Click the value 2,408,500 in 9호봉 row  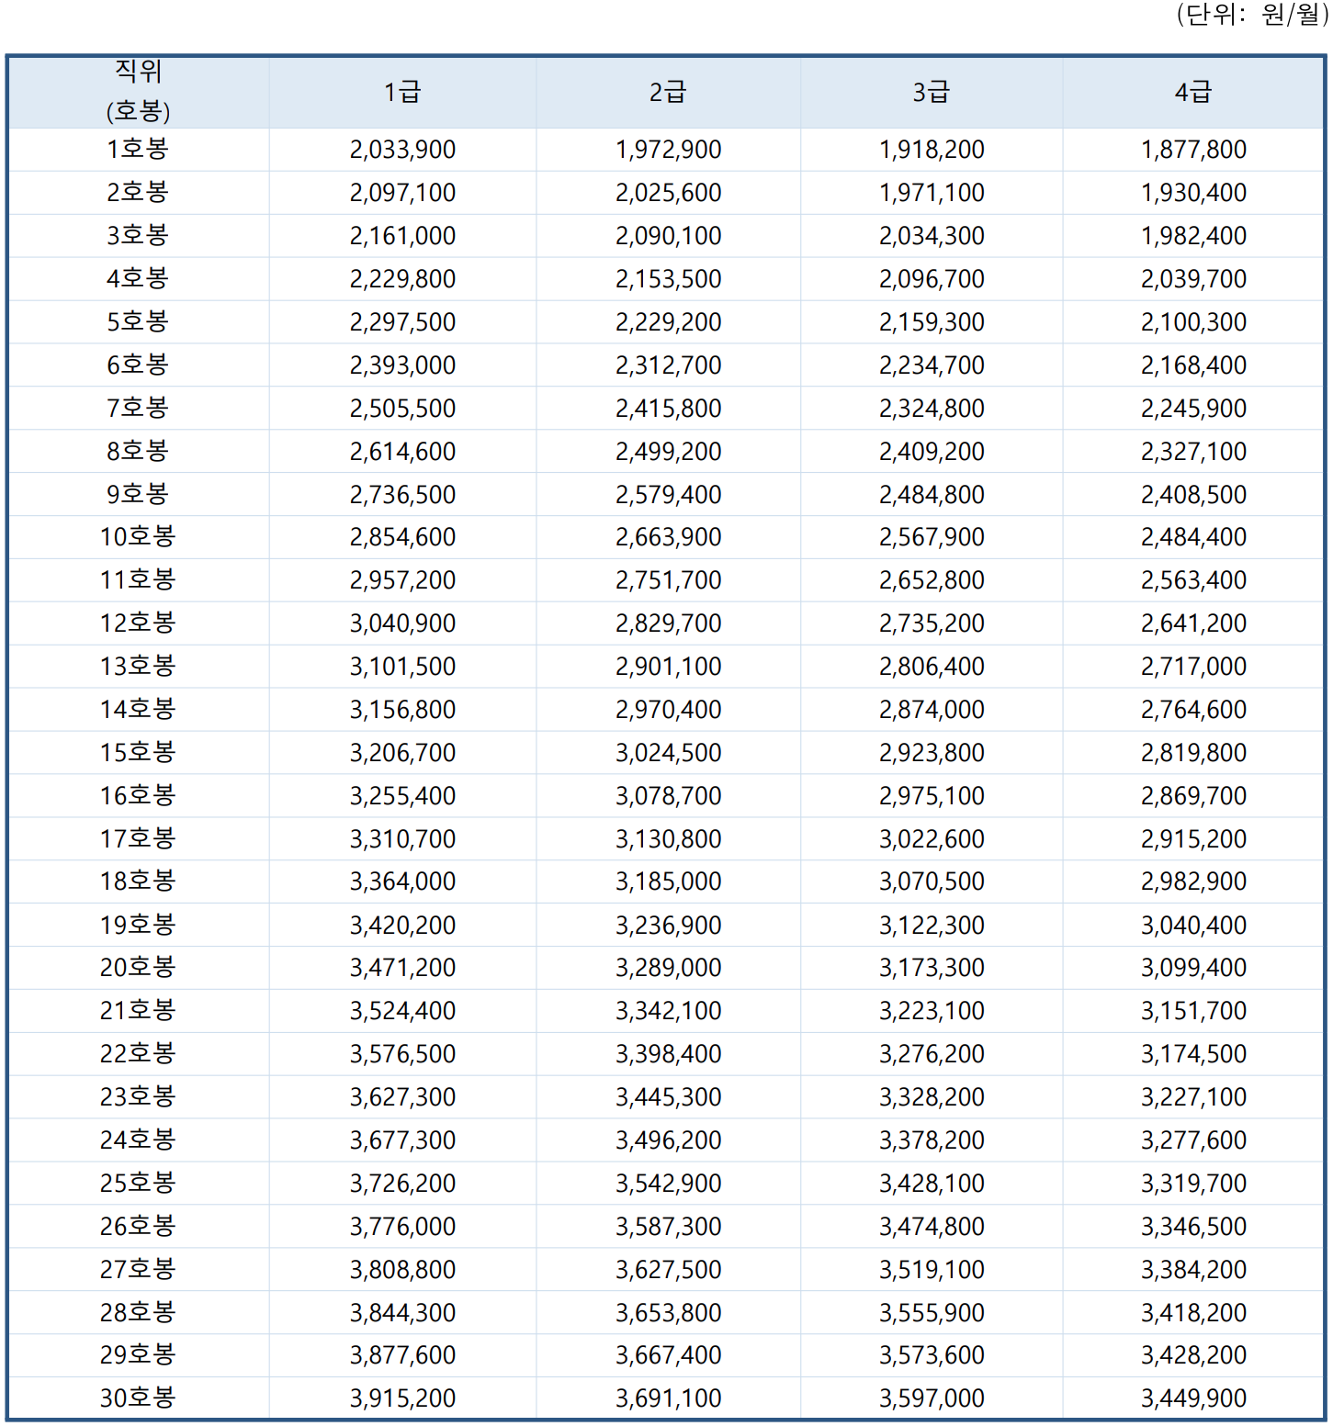tap(1193, 495)
